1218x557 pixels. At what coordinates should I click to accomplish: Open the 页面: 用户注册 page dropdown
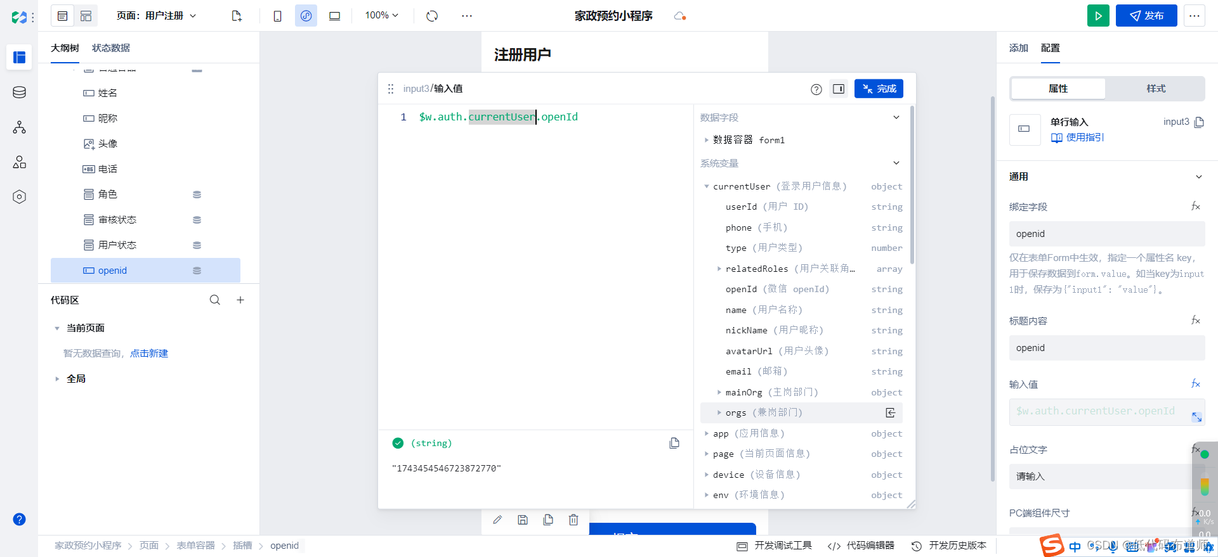[x=157, y=16]
